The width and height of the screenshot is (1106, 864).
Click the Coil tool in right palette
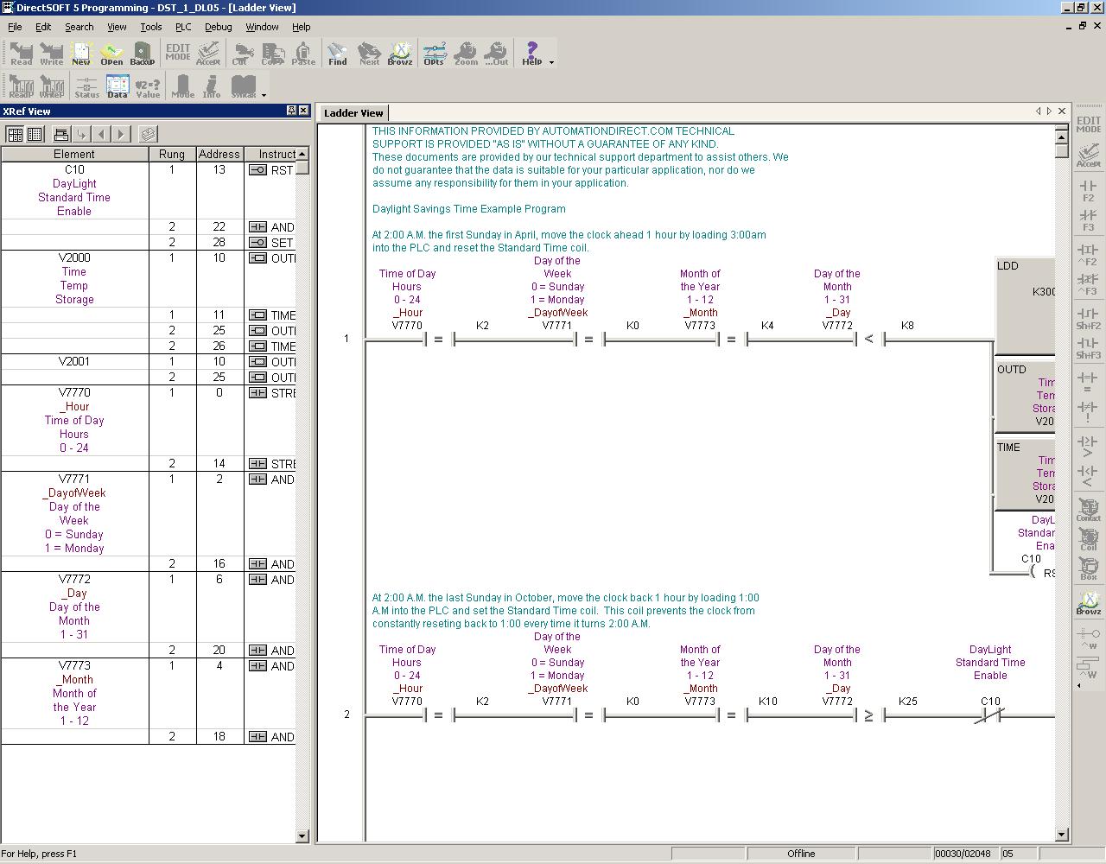point(1089,540)
